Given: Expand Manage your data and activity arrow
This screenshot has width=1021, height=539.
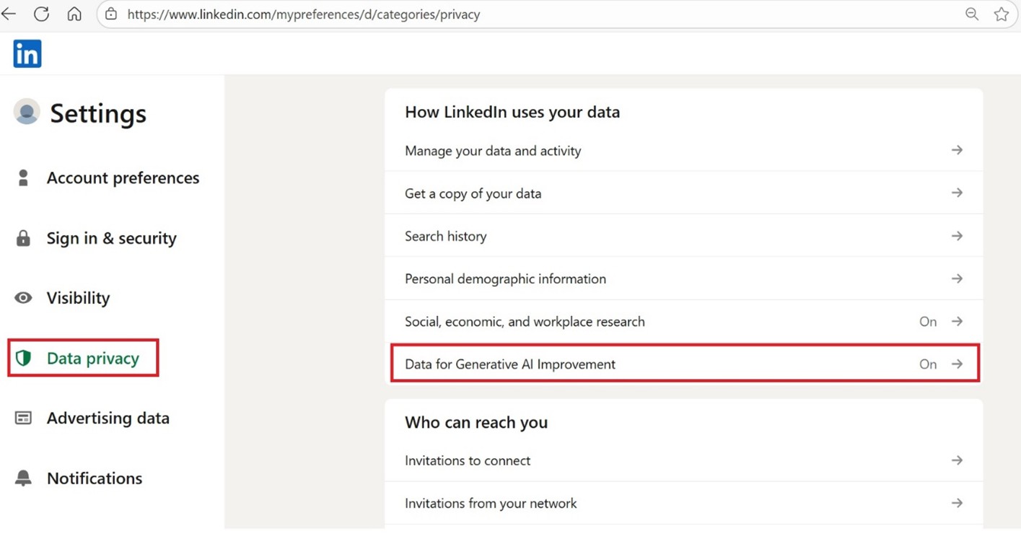Looking at the screenshot, I should (x=957, y=150).
